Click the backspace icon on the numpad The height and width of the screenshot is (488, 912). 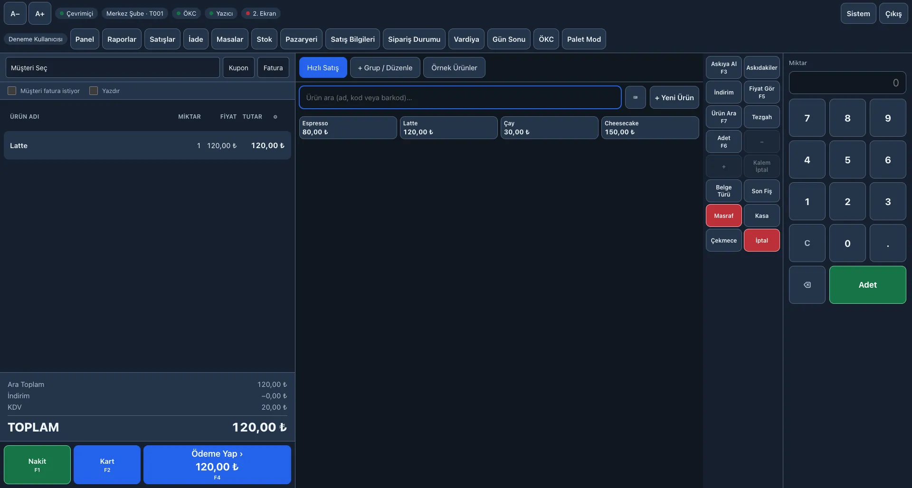coord(807,285)
